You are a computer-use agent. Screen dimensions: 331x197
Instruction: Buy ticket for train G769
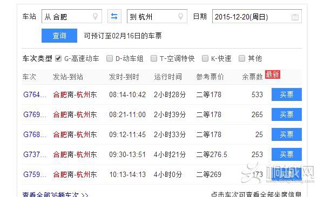287,114
